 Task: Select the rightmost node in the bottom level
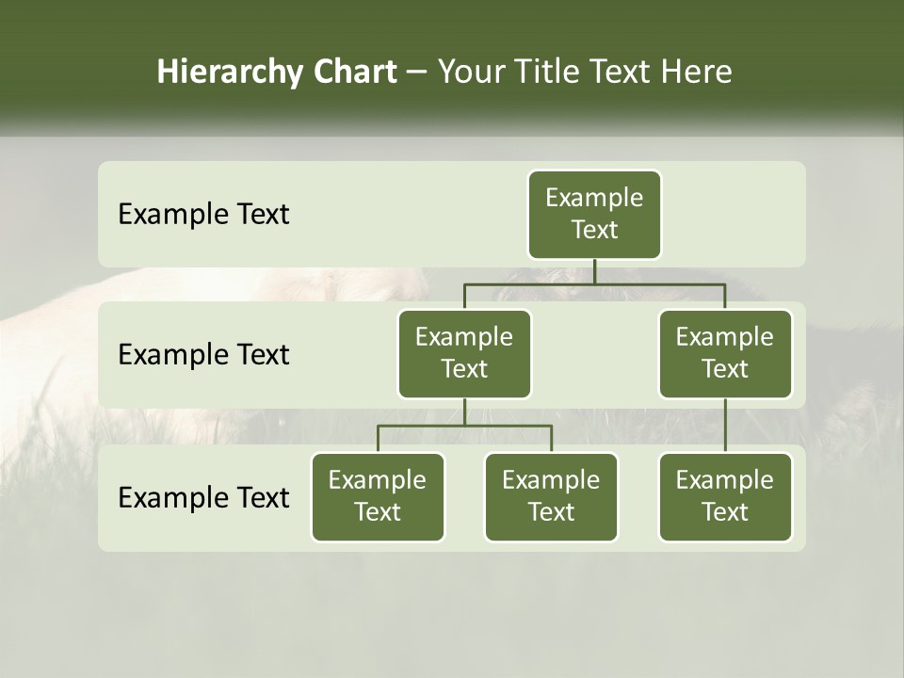pyautogui.click(x=725, y=496)
